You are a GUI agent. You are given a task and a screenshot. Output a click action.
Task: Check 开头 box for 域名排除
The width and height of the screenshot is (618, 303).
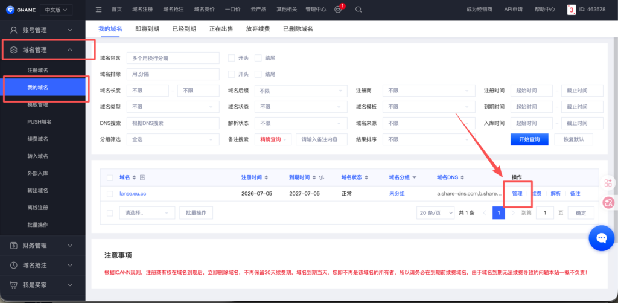tap(231, 74)
